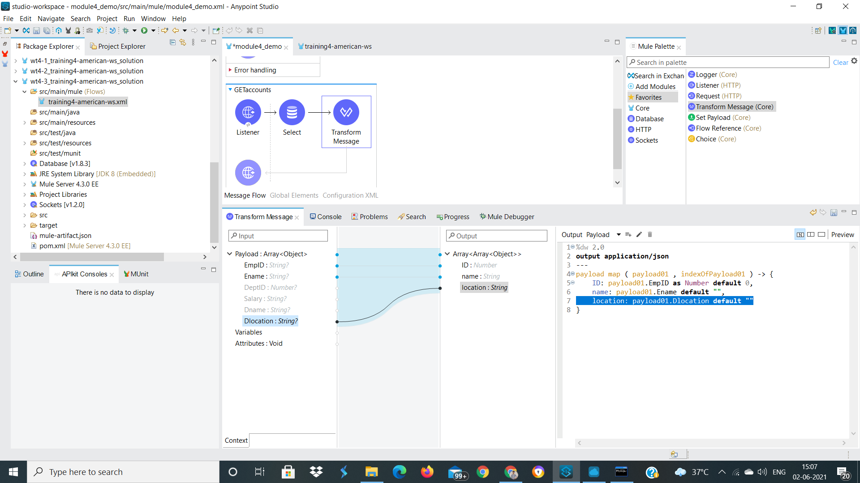Open the Navigate menu
Screen dimensions: 860x483
point(51,18)
